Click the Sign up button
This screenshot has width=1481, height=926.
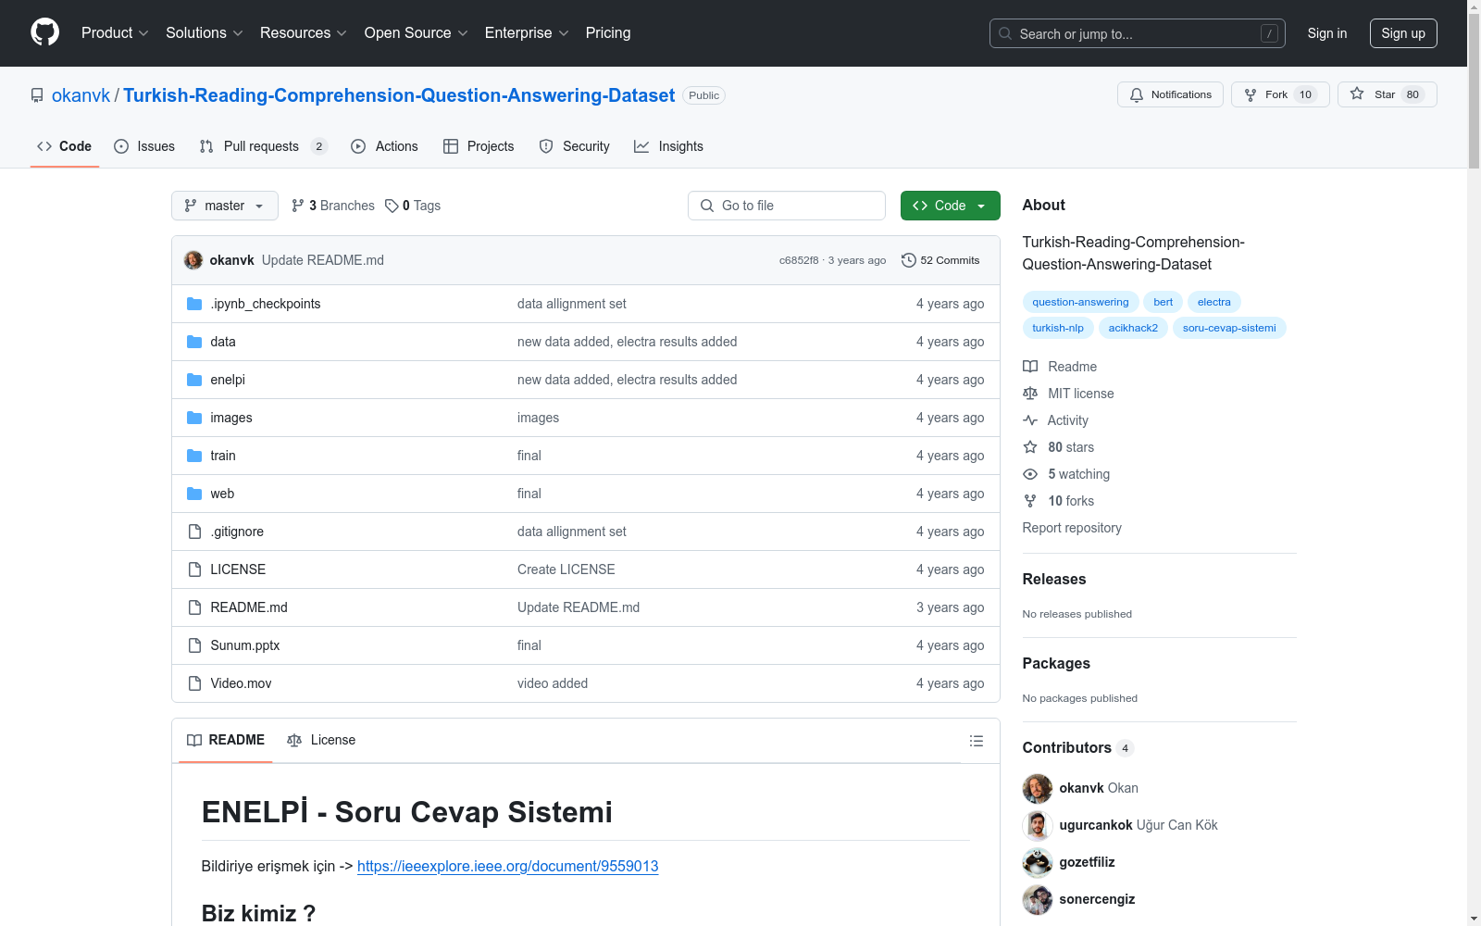1403,33
